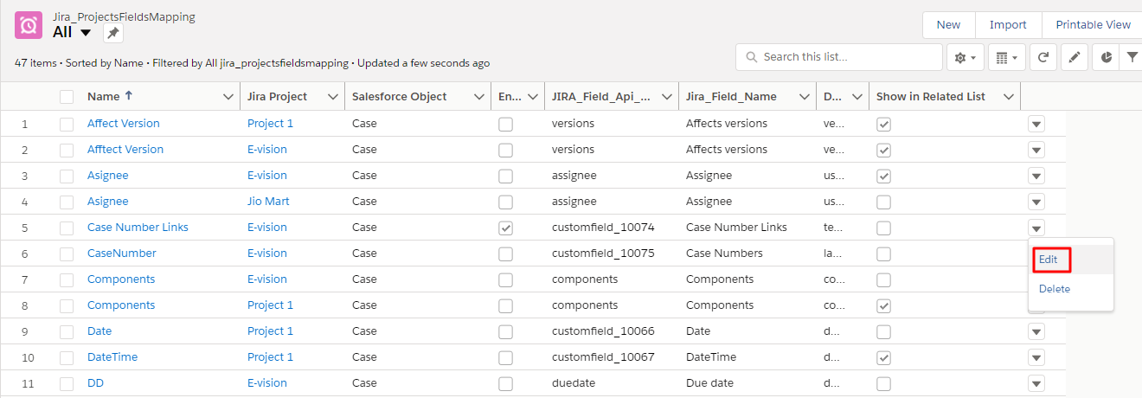Open the DD record link
The image size is (1142, 398).
95,383
